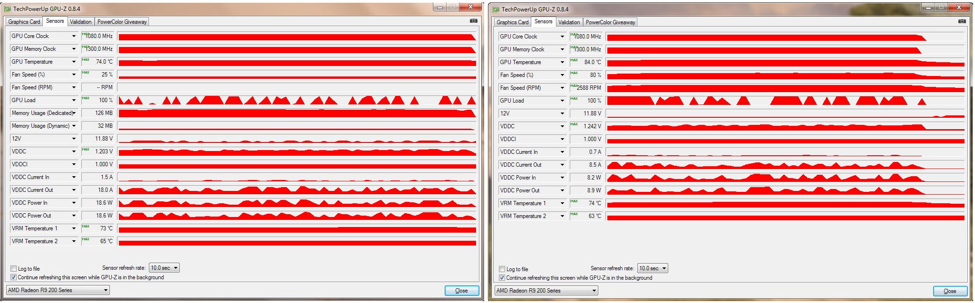Uncheck Continue refreshing checkbox in right window
This screenshot has width=975, height=303.
click(502, 278)
